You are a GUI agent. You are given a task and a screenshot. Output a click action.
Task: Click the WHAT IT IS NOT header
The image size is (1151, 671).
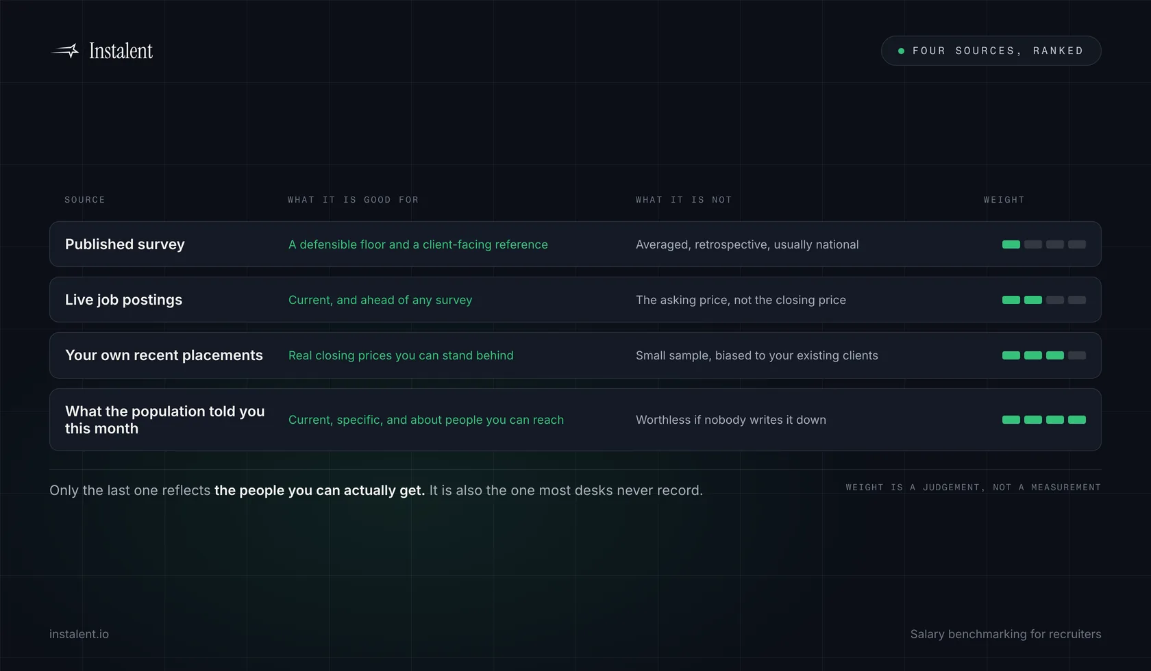[x=684, y=200]
